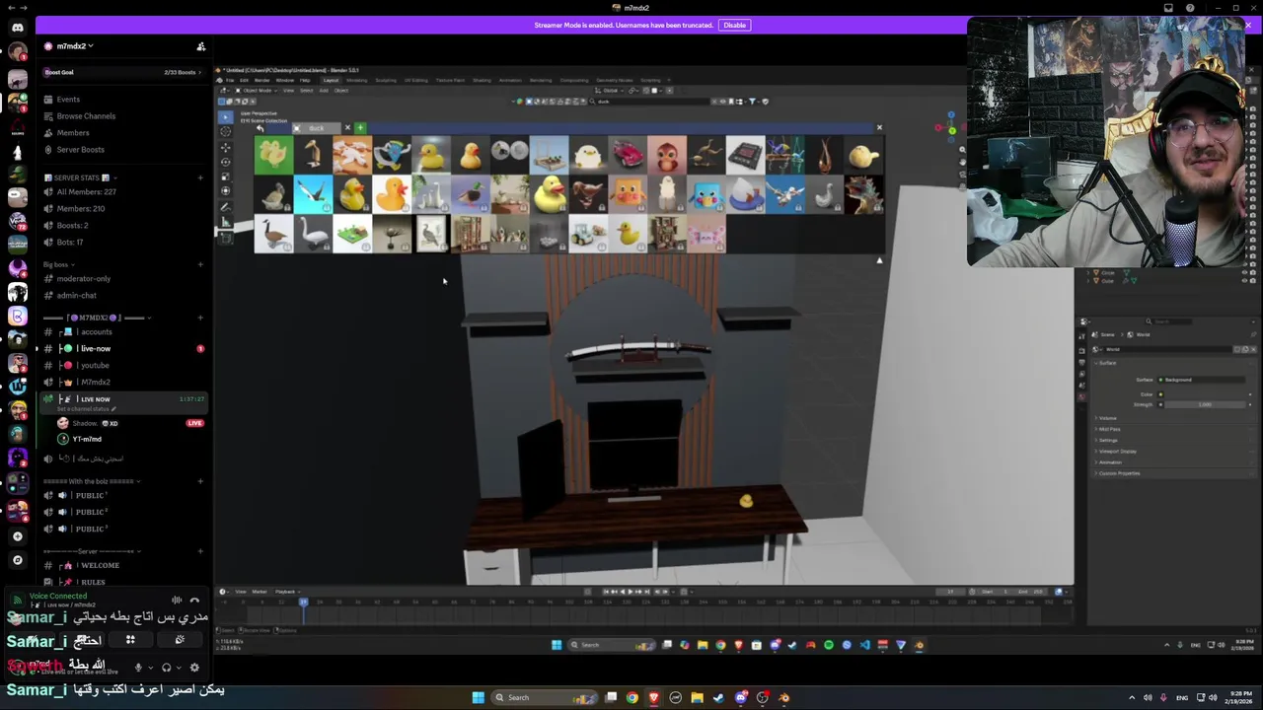Select the LIVE NOW voice channel
The image size is (1263, 710).
click(x=123, y=401)
